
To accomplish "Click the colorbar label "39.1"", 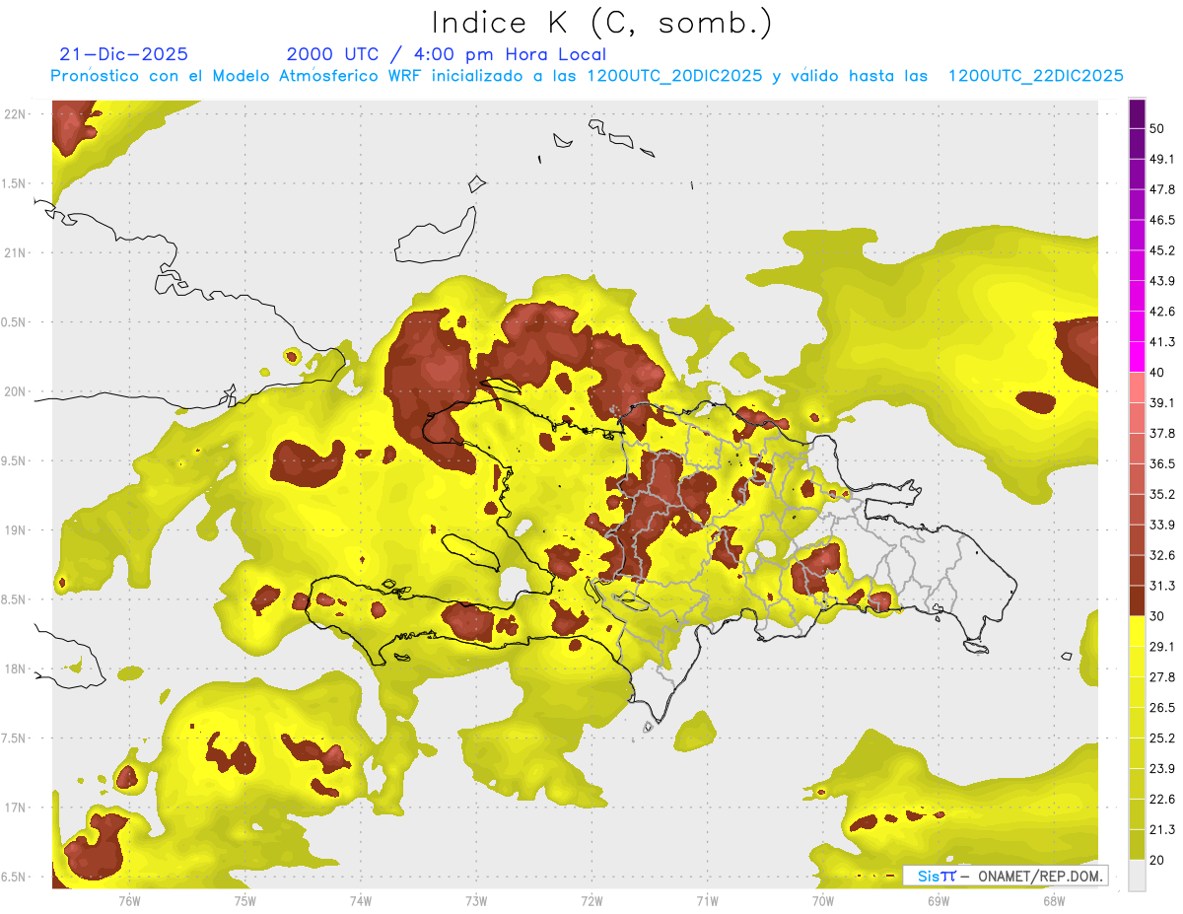I will click(1162, 402).
